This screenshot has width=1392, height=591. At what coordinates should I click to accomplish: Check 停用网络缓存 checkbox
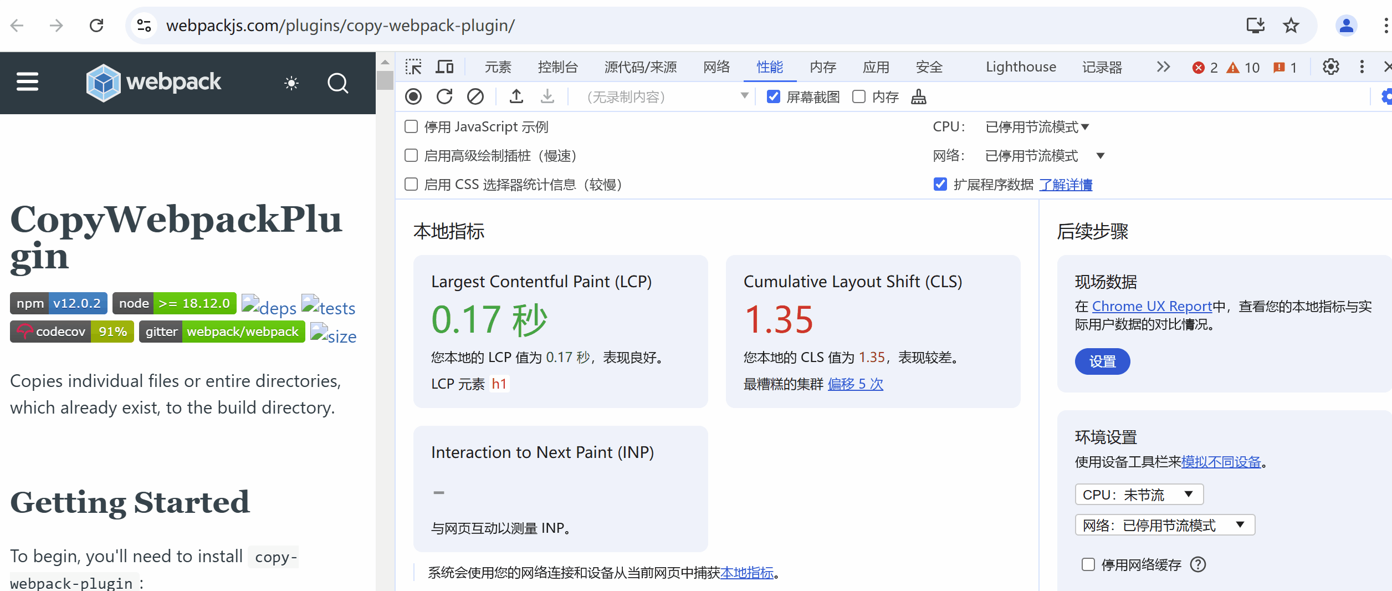pyautogui.click(x=1088, y=564)
